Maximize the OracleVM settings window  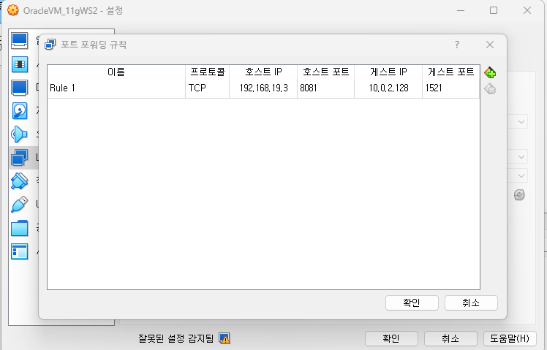click(x=494, y=10)
